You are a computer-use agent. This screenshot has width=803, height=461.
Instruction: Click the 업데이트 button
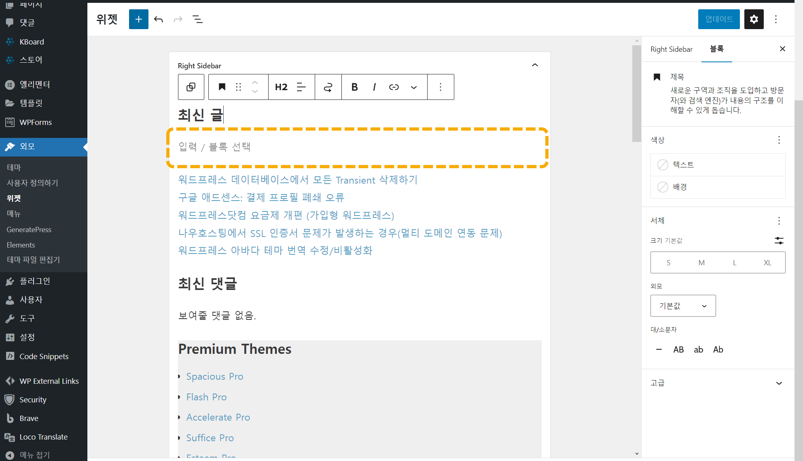pos(718,19)
